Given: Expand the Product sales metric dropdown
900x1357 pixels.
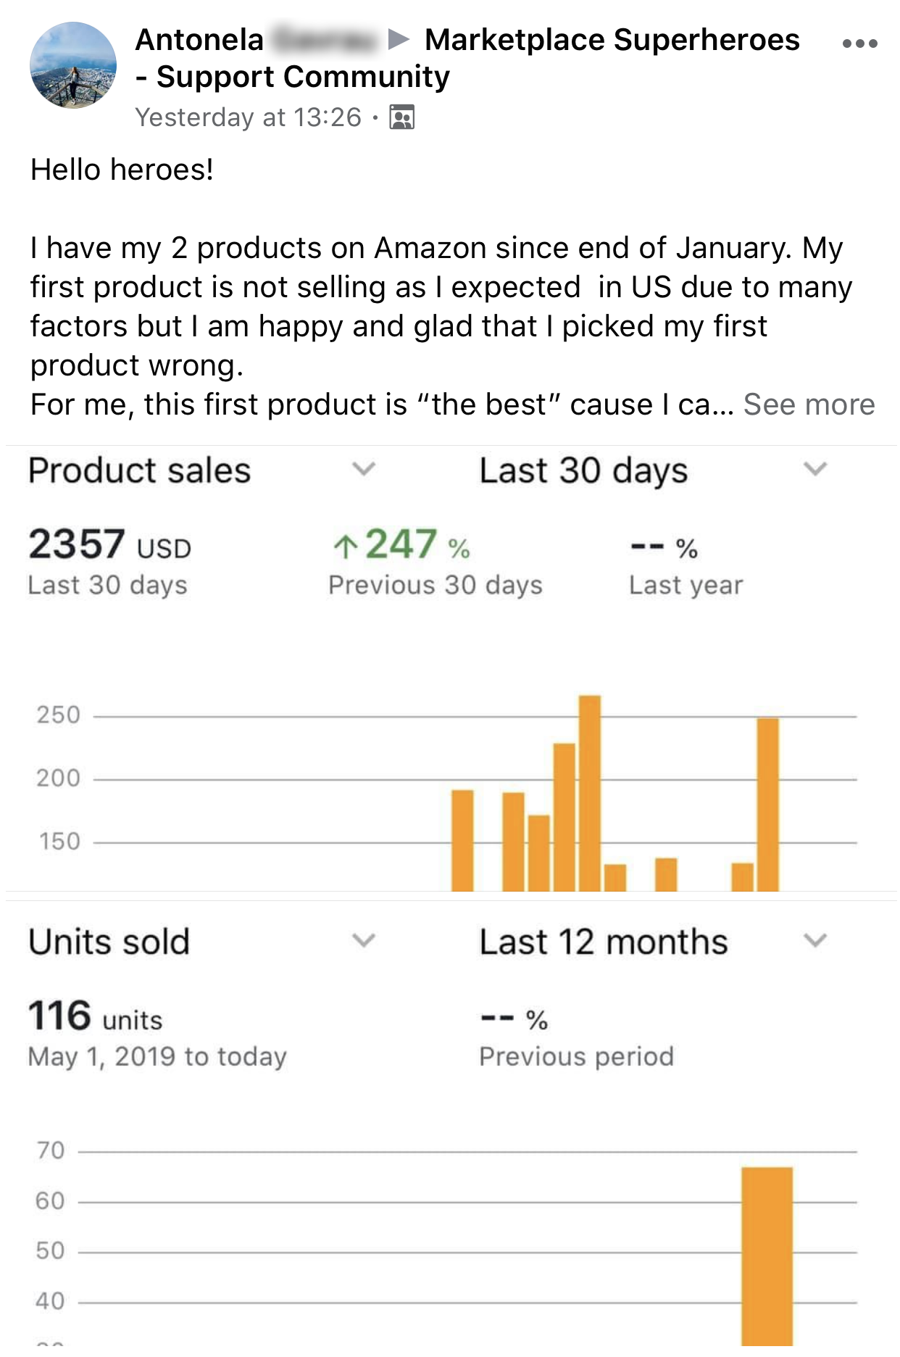Looking at the screenshot, I should point(364,469).
